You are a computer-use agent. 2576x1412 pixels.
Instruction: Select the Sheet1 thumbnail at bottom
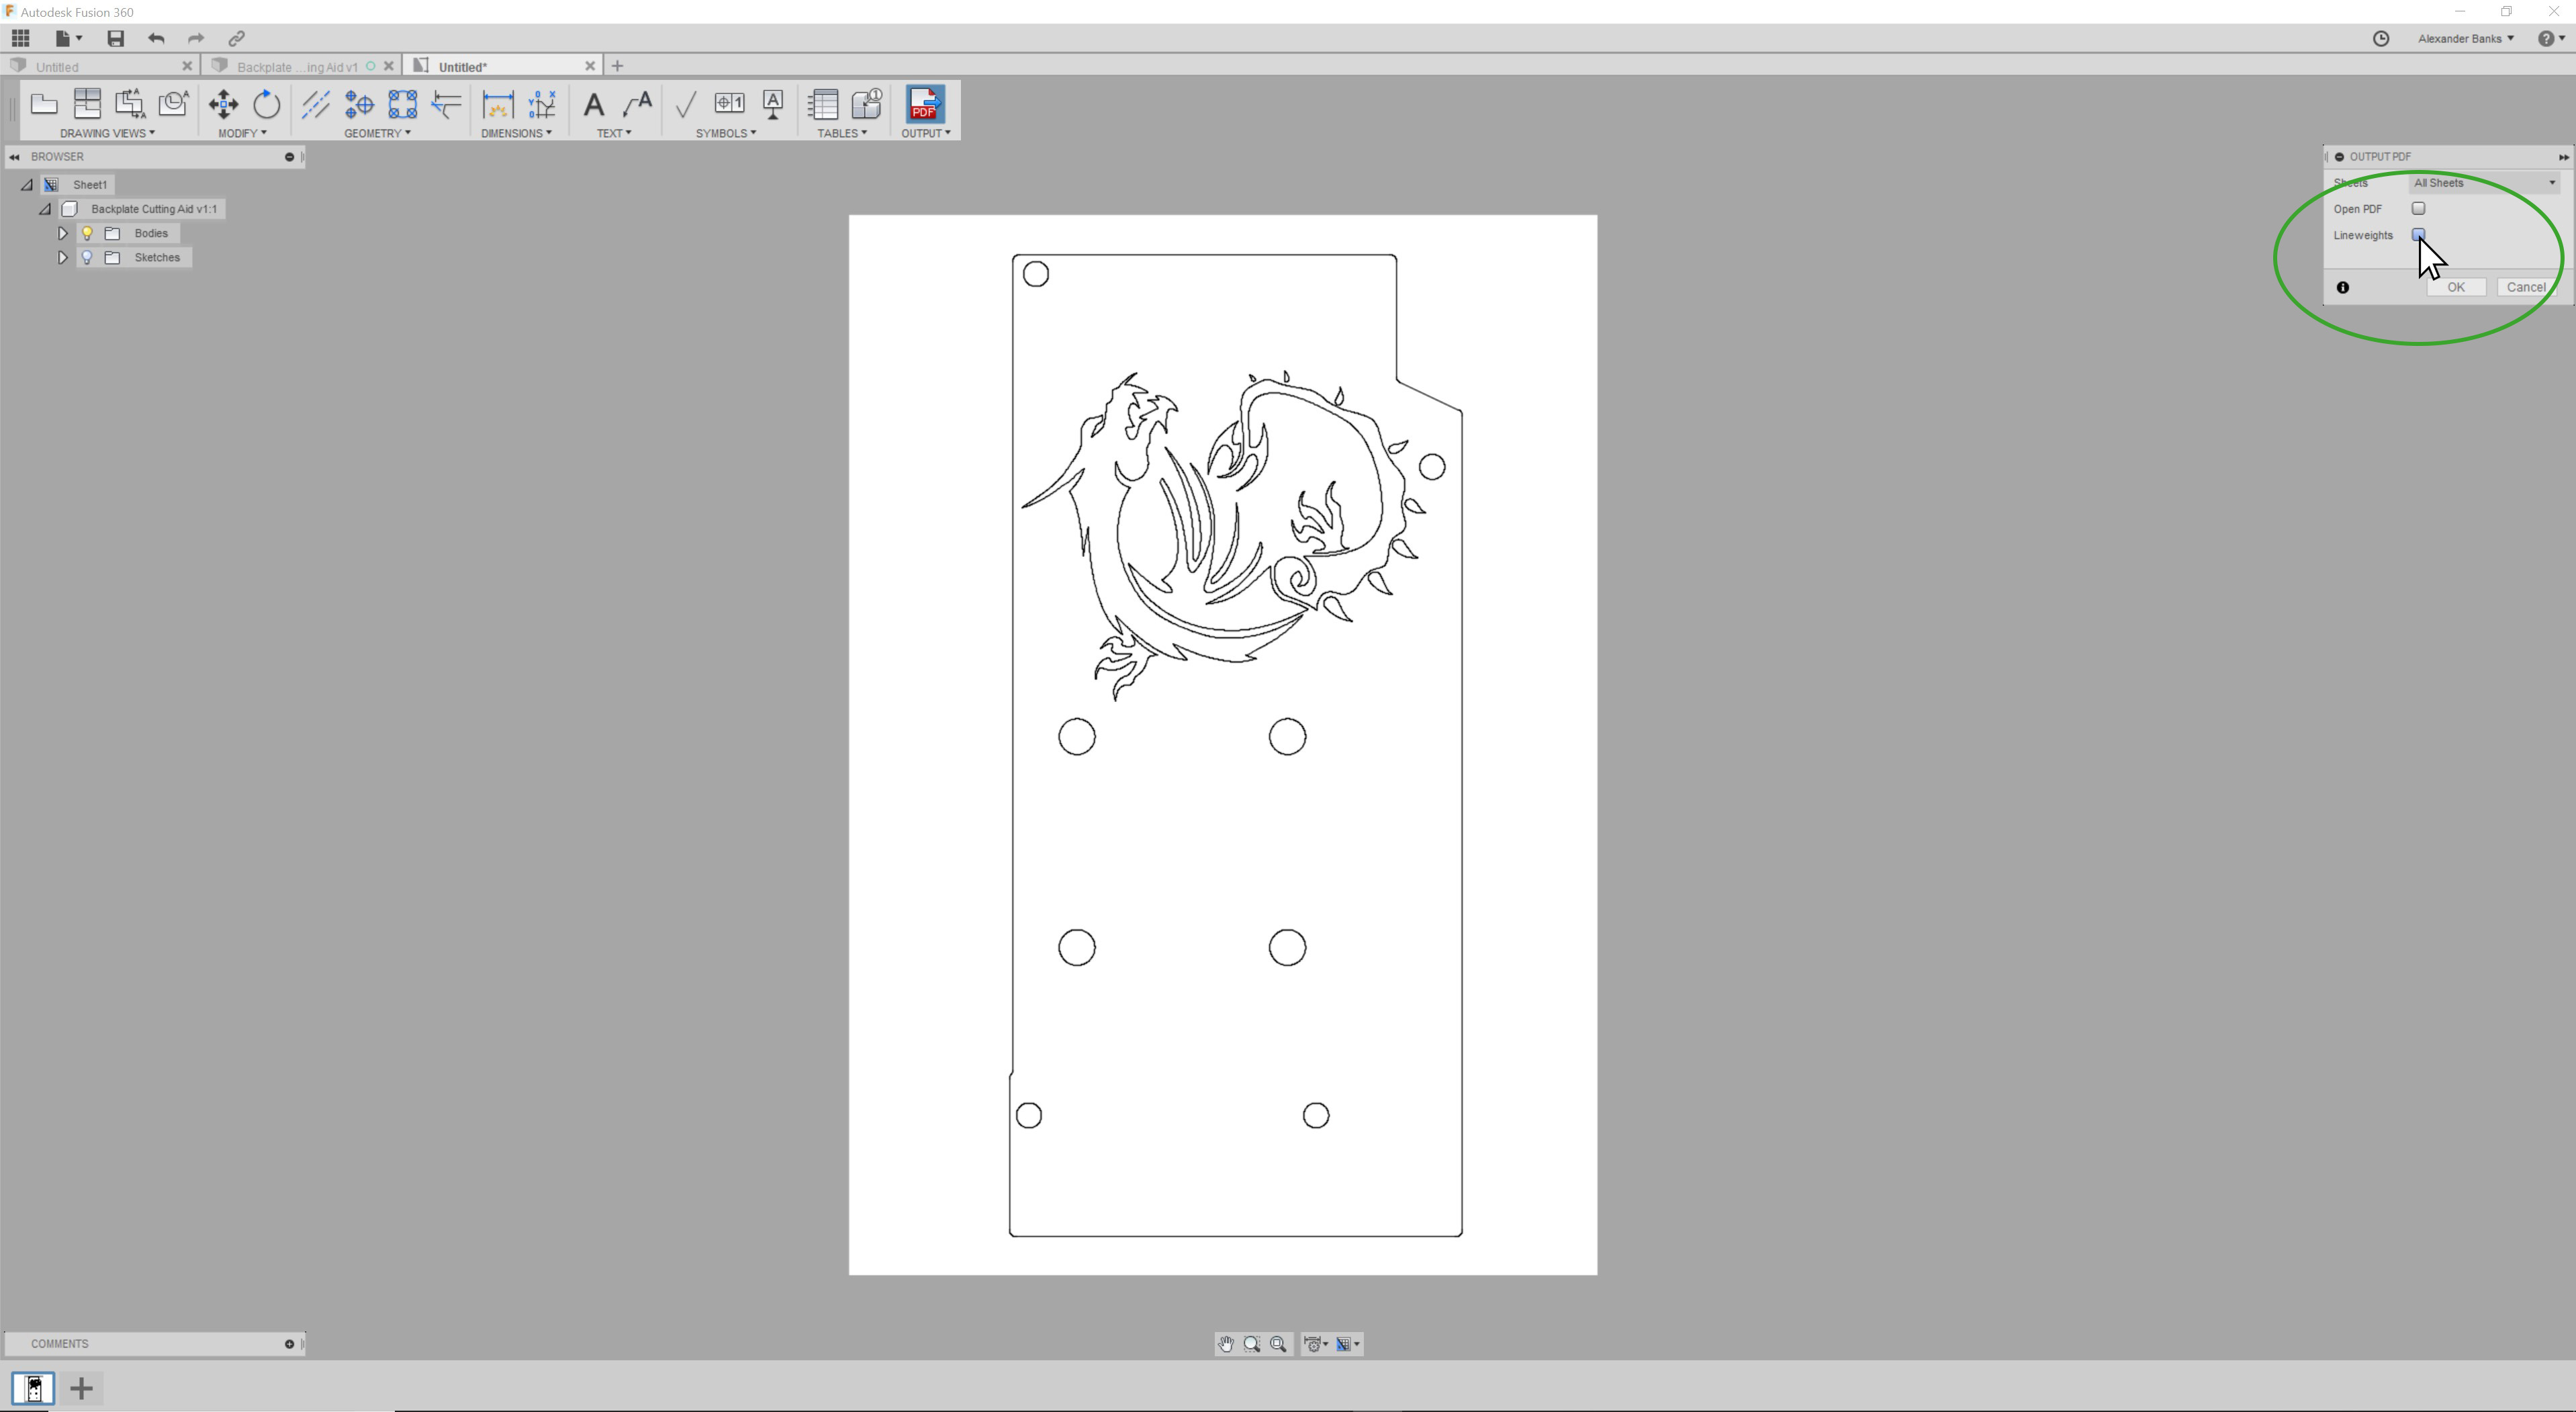click(x=33, y=1388)
